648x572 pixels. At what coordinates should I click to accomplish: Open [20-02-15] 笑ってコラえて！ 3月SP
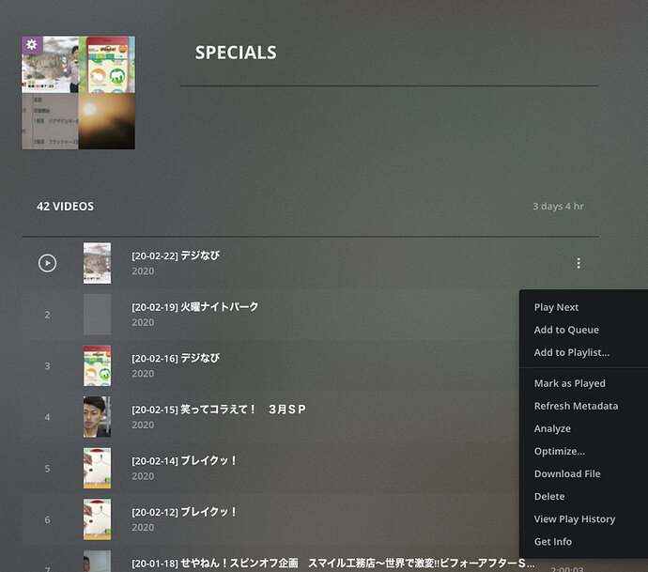[219, 410]
